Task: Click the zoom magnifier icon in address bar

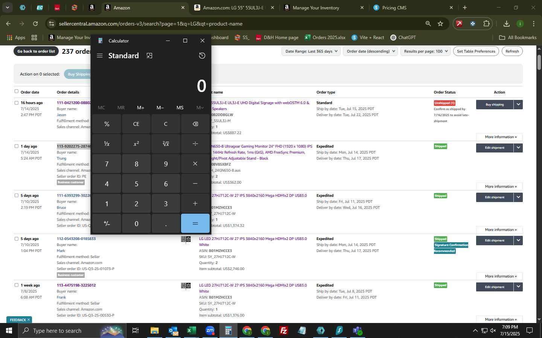Action: tap(428, 24)
